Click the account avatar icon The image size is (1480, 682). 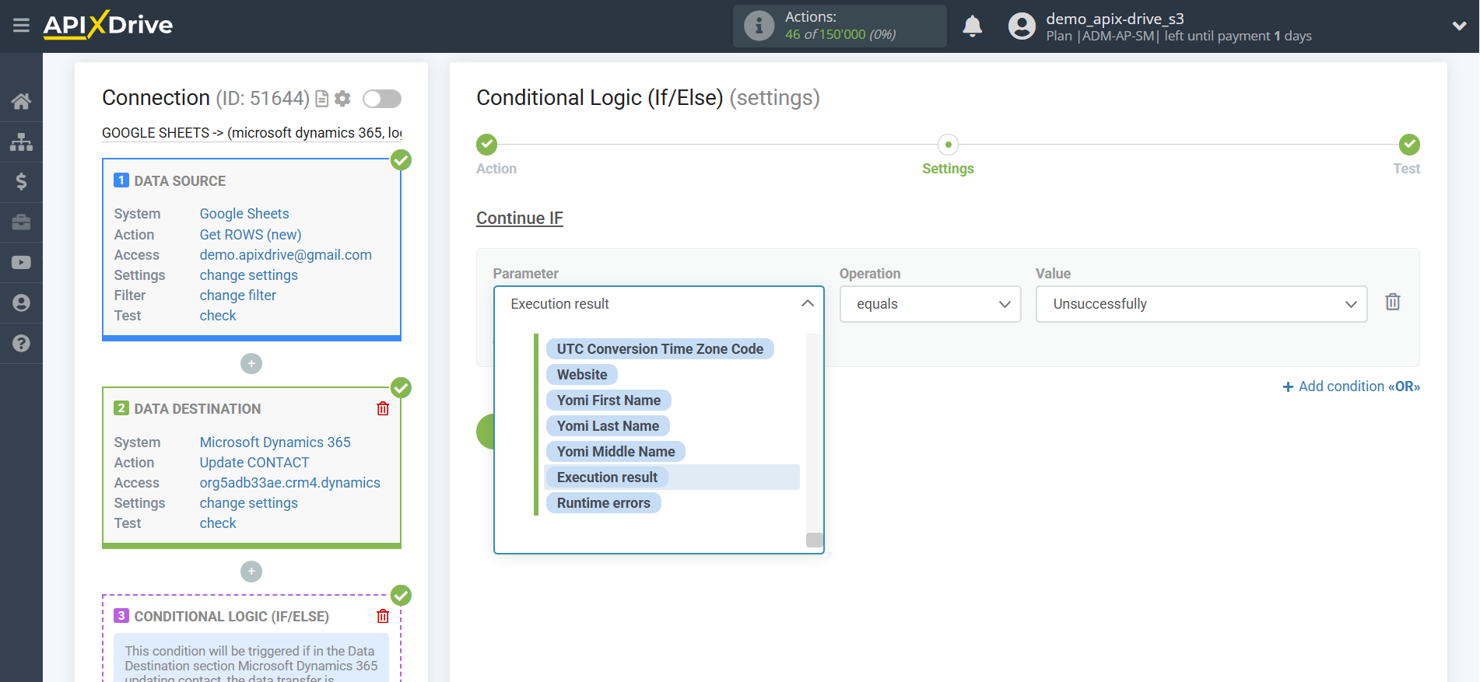pos(1022,26)
